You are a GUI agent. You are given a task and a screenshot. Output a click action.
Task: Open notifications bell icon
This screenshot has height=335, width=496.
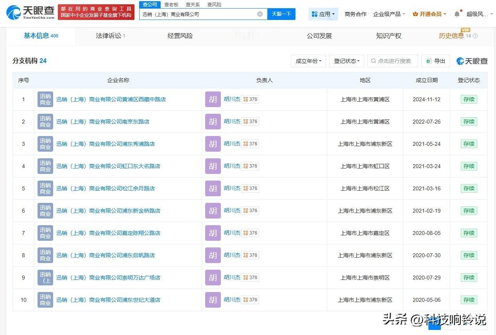[x=457, y=14]
